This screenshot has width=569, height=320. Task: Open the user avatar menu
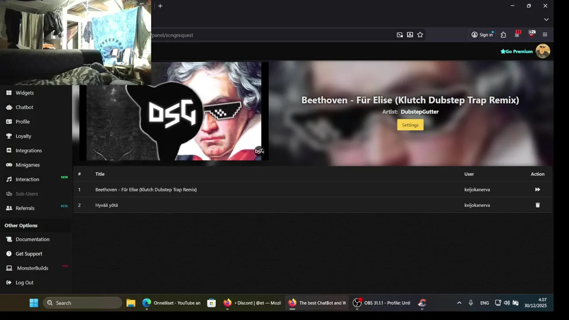pyautogui.click(x=543, y=51)
